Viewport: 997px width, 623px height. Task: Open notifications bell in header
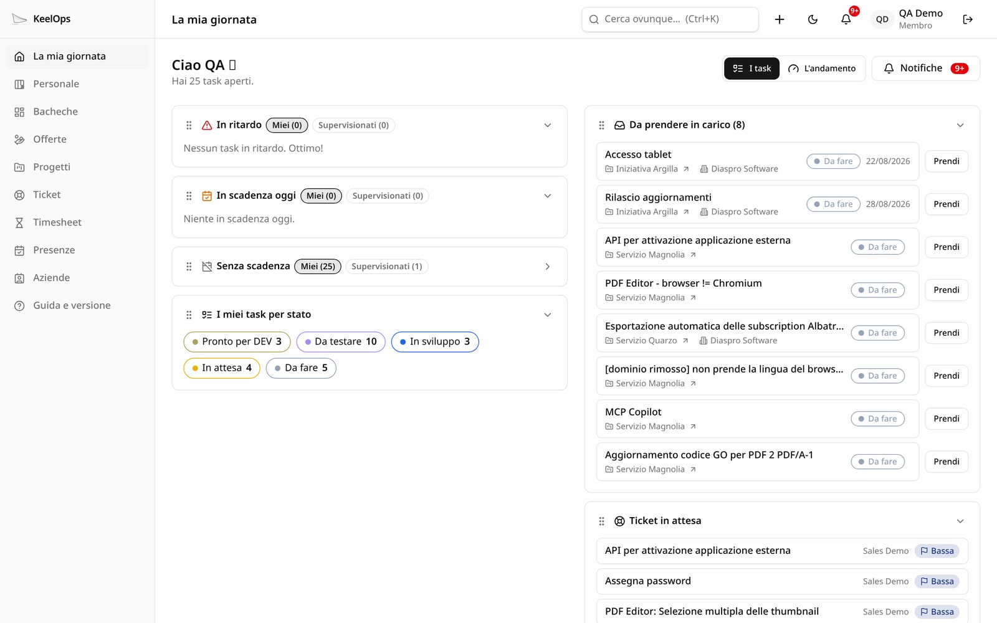846,19
